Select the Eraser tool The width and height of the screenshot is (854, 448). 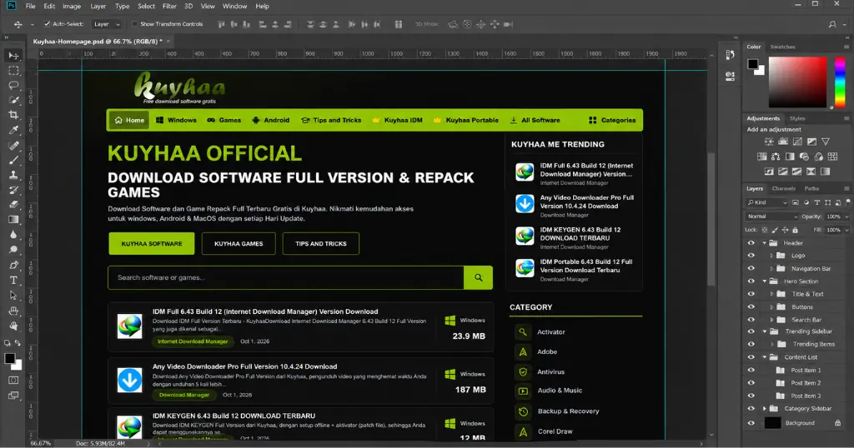coord(13,205)
